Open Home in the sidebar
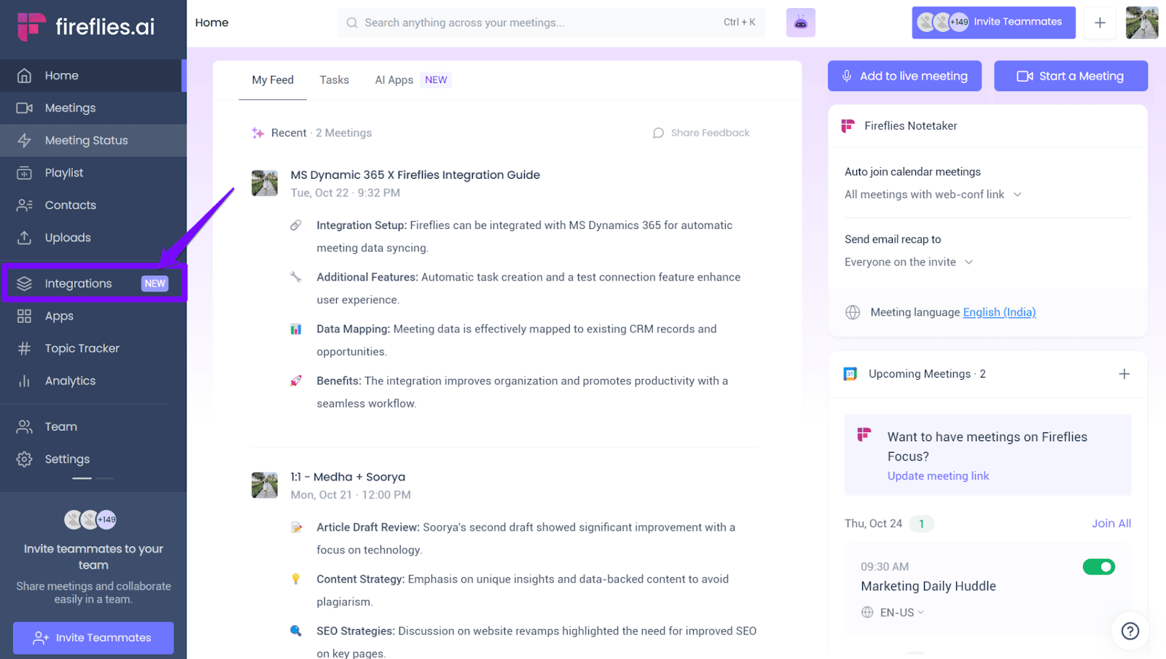 (92, 76)
